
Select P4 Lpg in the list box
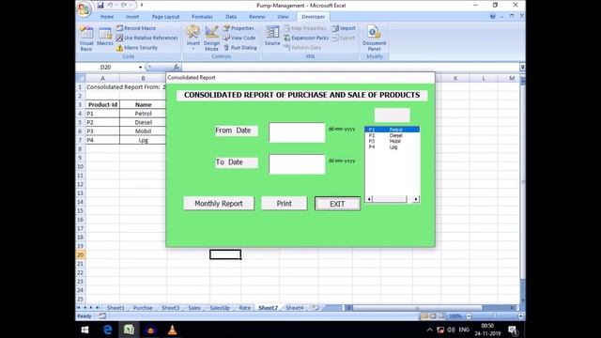pyautogui.click(x=393, y=146)
